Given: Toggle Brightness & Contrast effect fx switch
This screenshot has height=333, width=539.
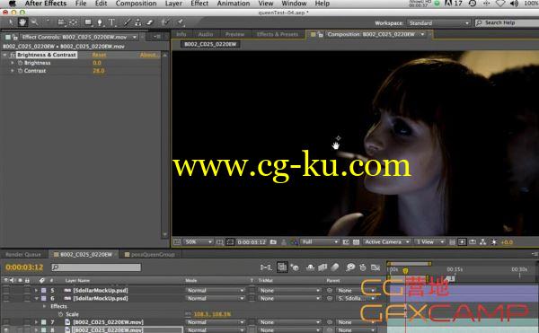Looking at the screenshot, I should click(13, 55).
